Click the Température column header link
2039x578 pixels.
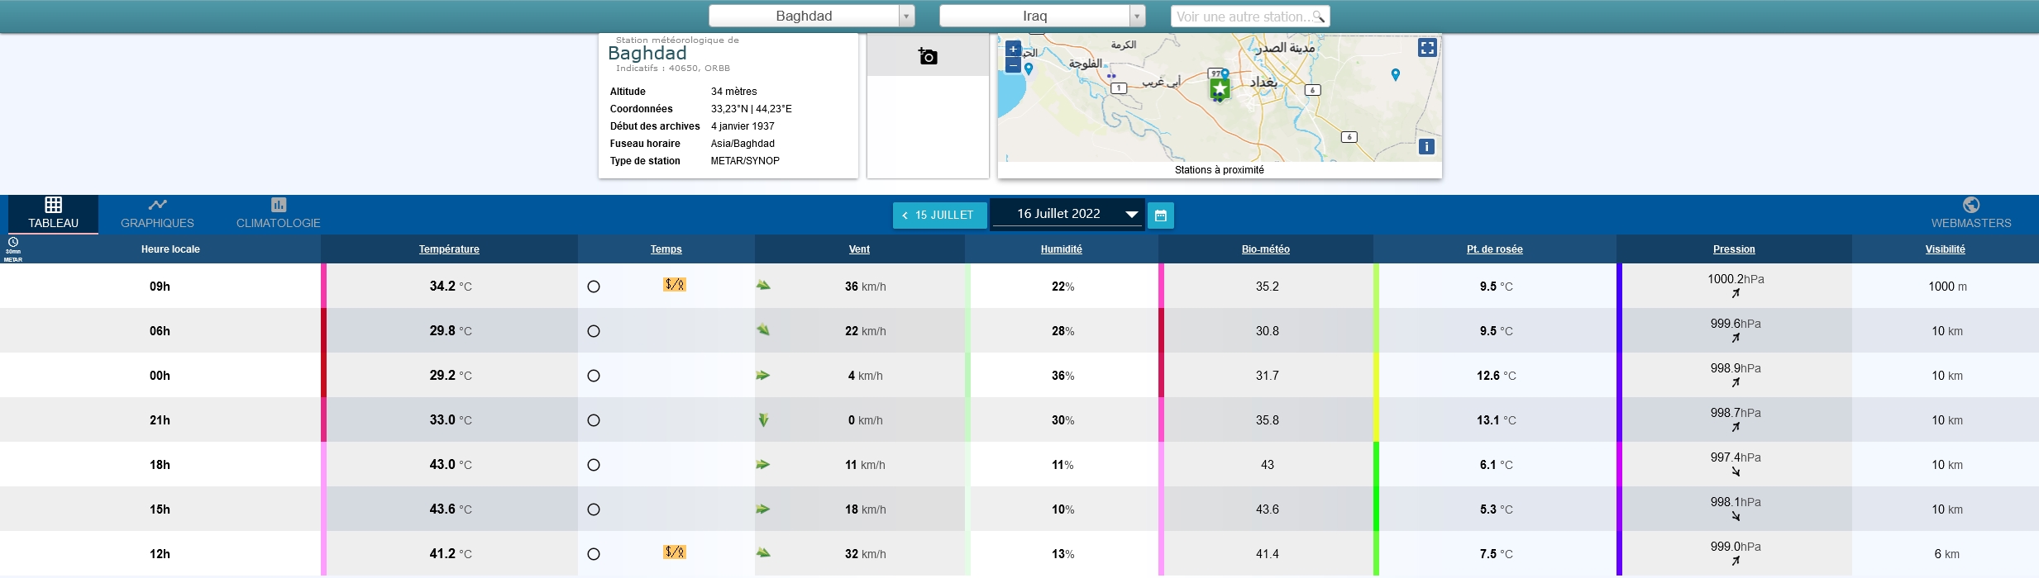coord(449,249)
